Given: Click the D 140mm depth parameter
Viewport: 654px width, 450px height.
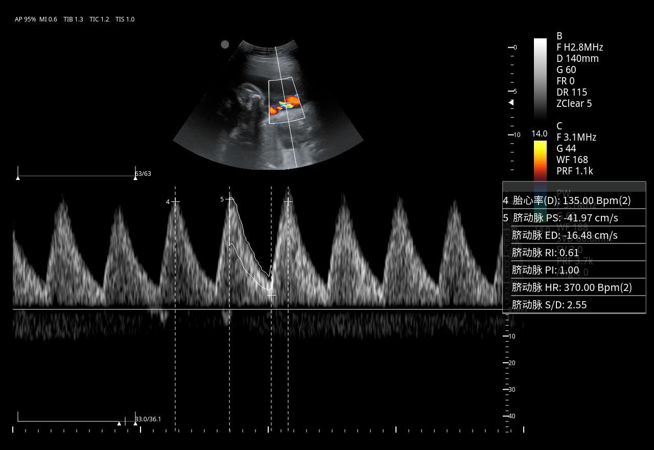Looking at the screenshot, I should [577, 58].
